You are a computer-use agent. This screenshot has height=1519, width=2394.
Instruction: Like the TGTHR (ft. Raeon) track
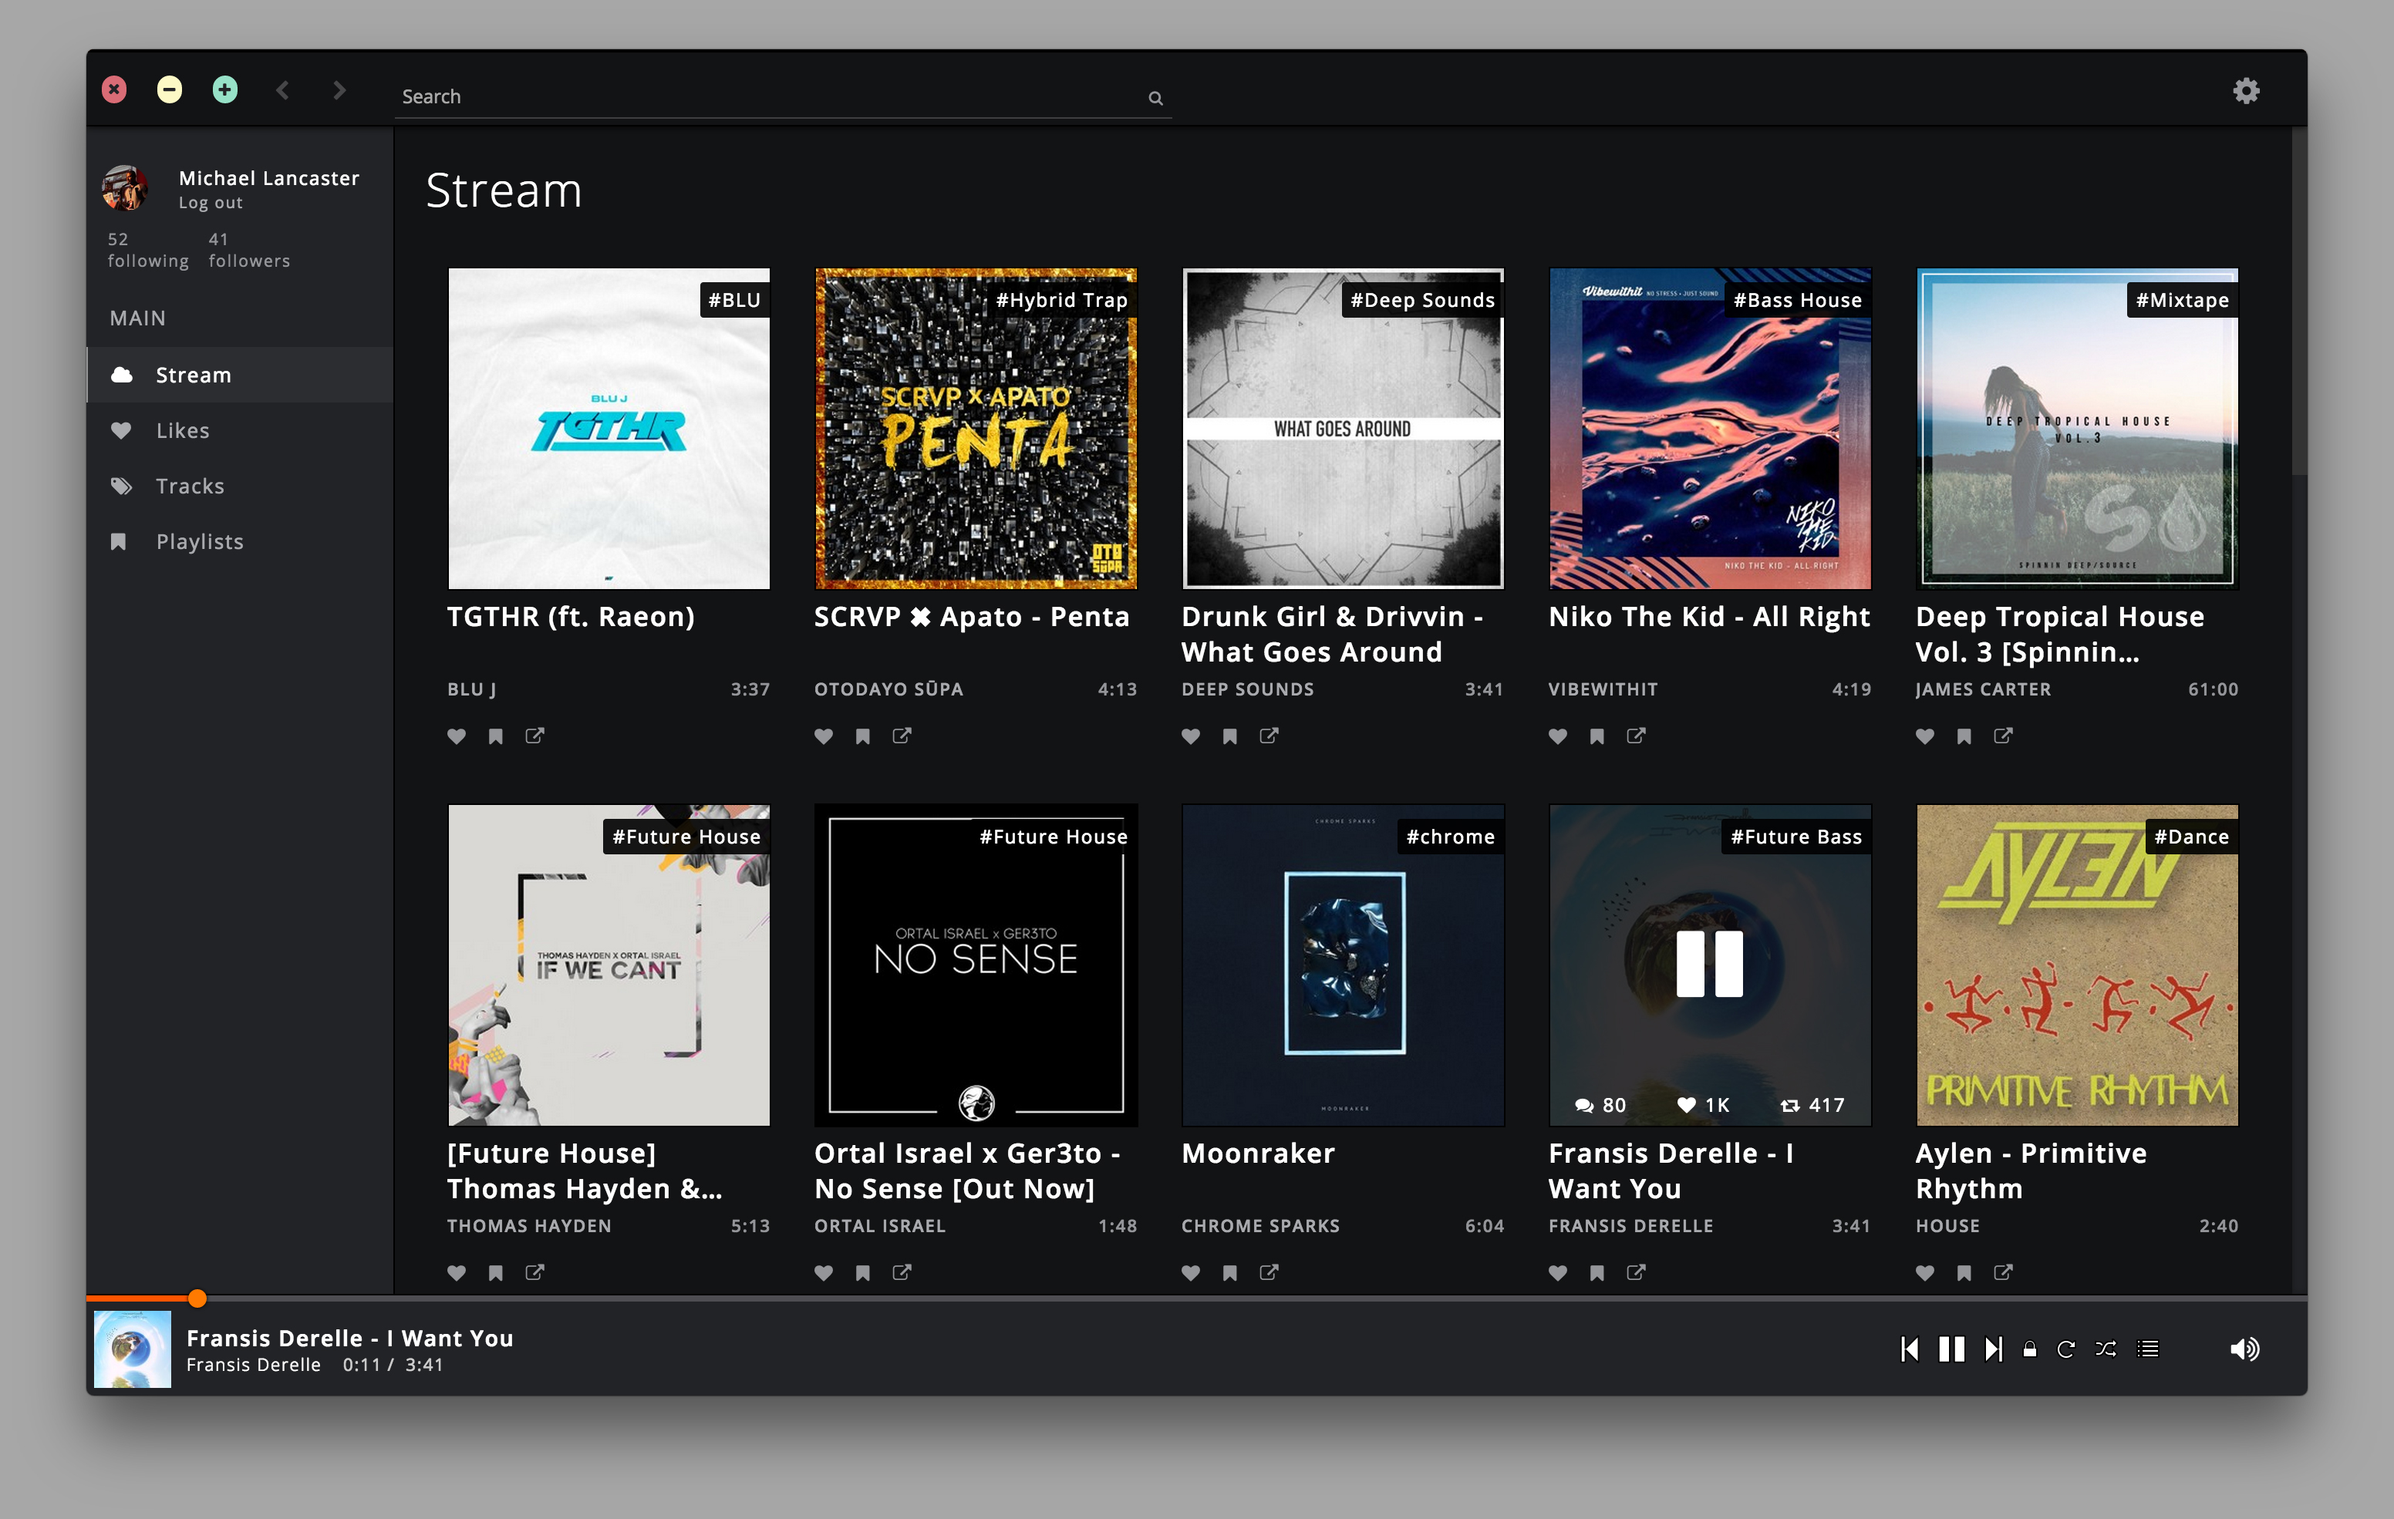[x=457, y=736]
